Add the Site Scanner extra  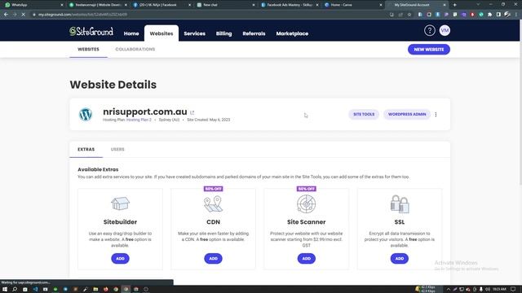point(307,259)
